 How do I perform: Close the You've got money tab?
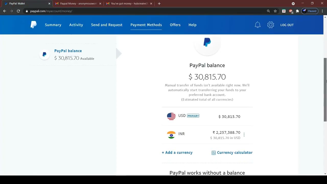[x=151, y=4]
